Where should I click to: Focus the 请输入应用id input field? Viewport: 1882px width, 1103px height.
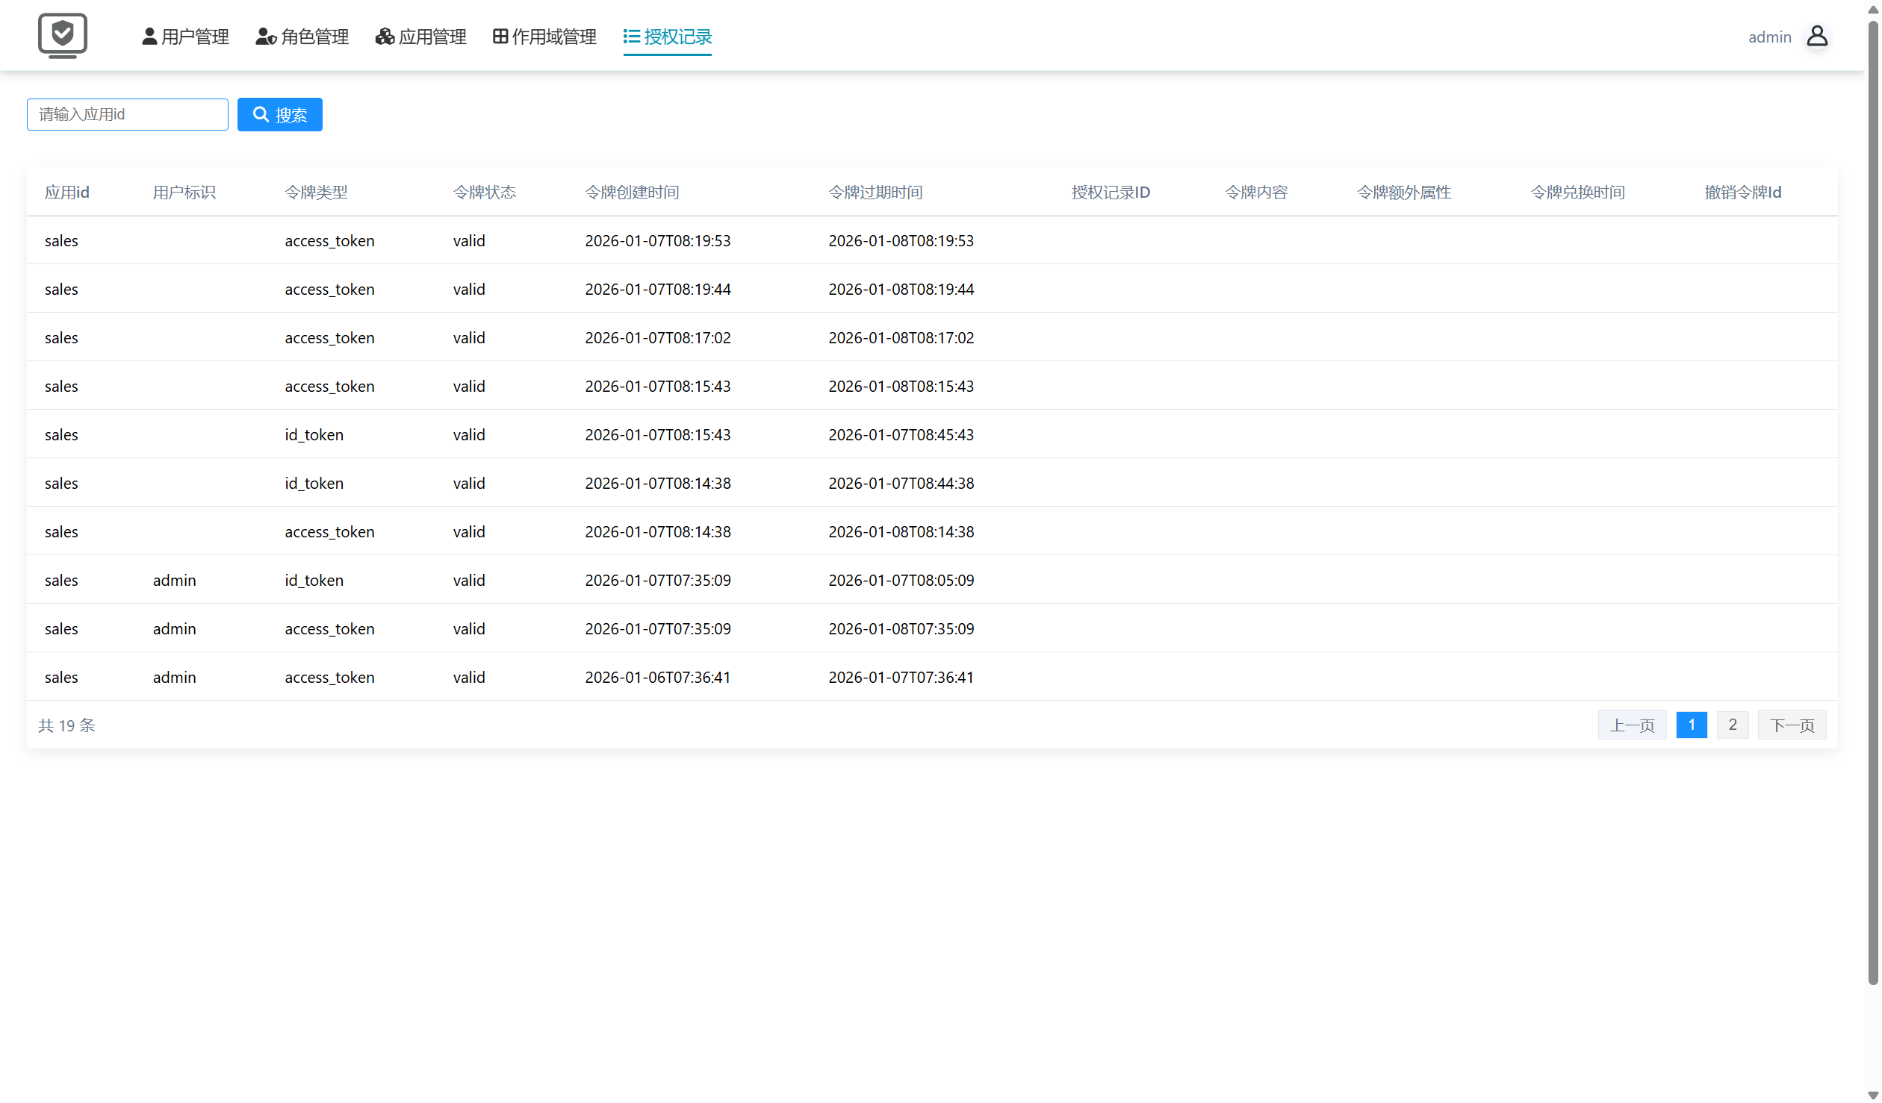128,114
